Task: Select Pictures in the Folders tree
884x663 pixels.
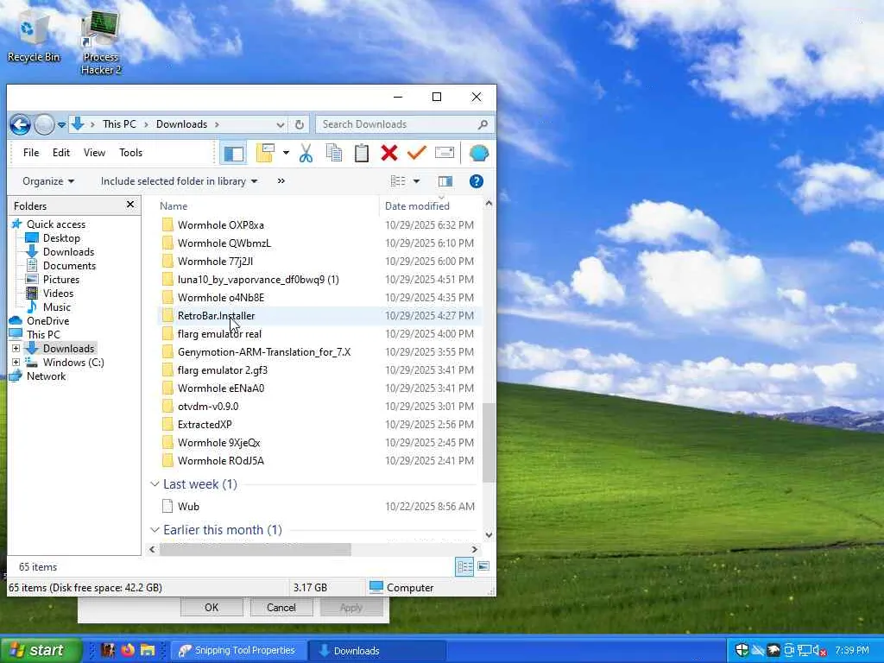Action: 61,280
